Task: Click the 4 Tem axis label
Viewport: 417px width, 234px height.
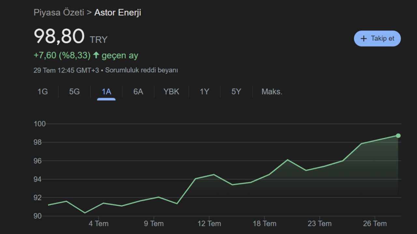Action: pyautogui.click(x=98, y=224)
